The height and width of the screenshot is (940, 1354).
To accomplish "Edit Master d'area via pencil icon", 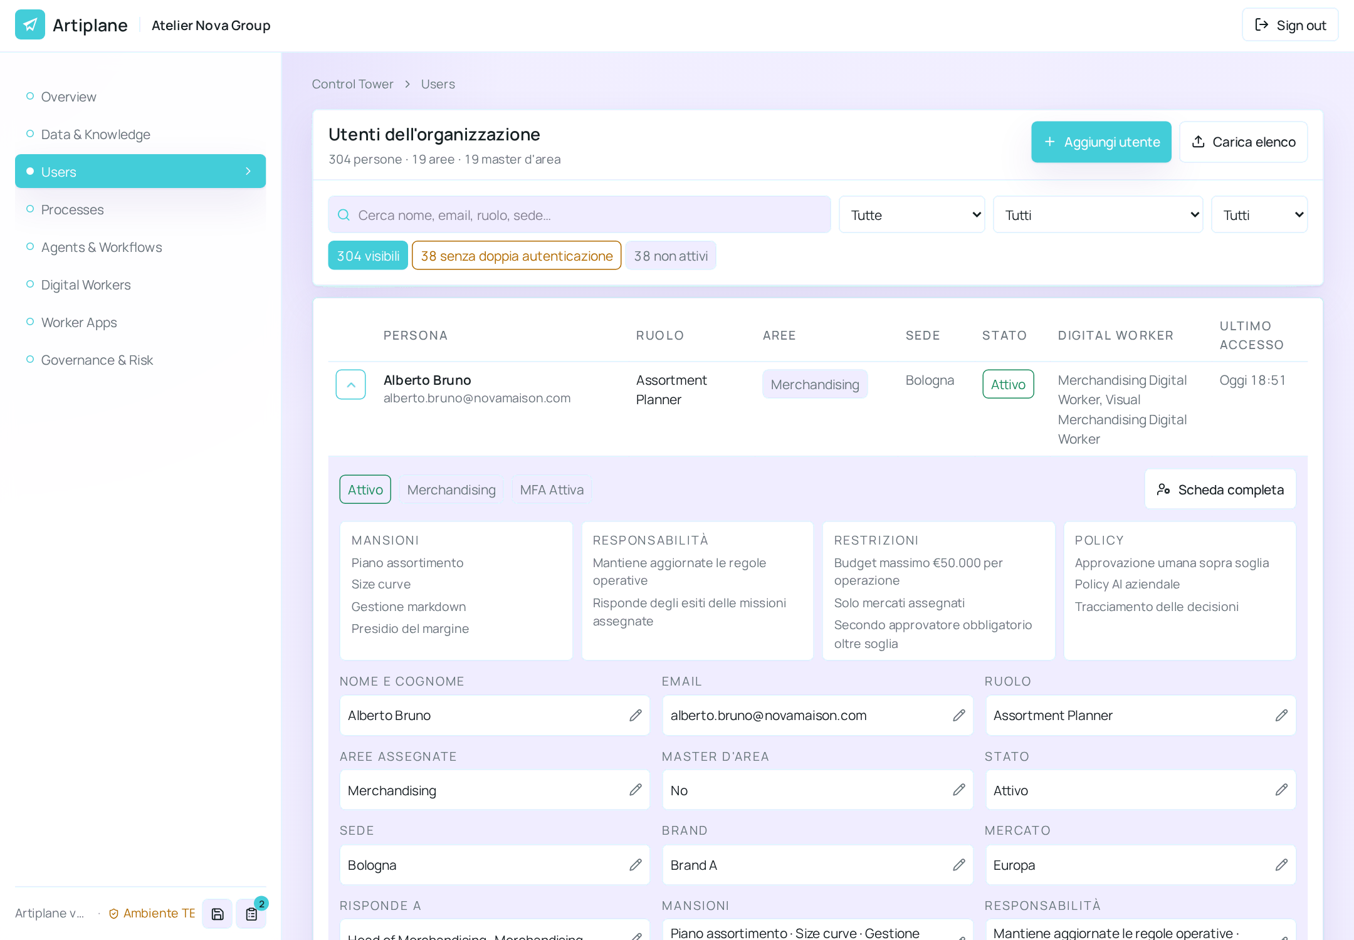I will click(x=958, y=790).
